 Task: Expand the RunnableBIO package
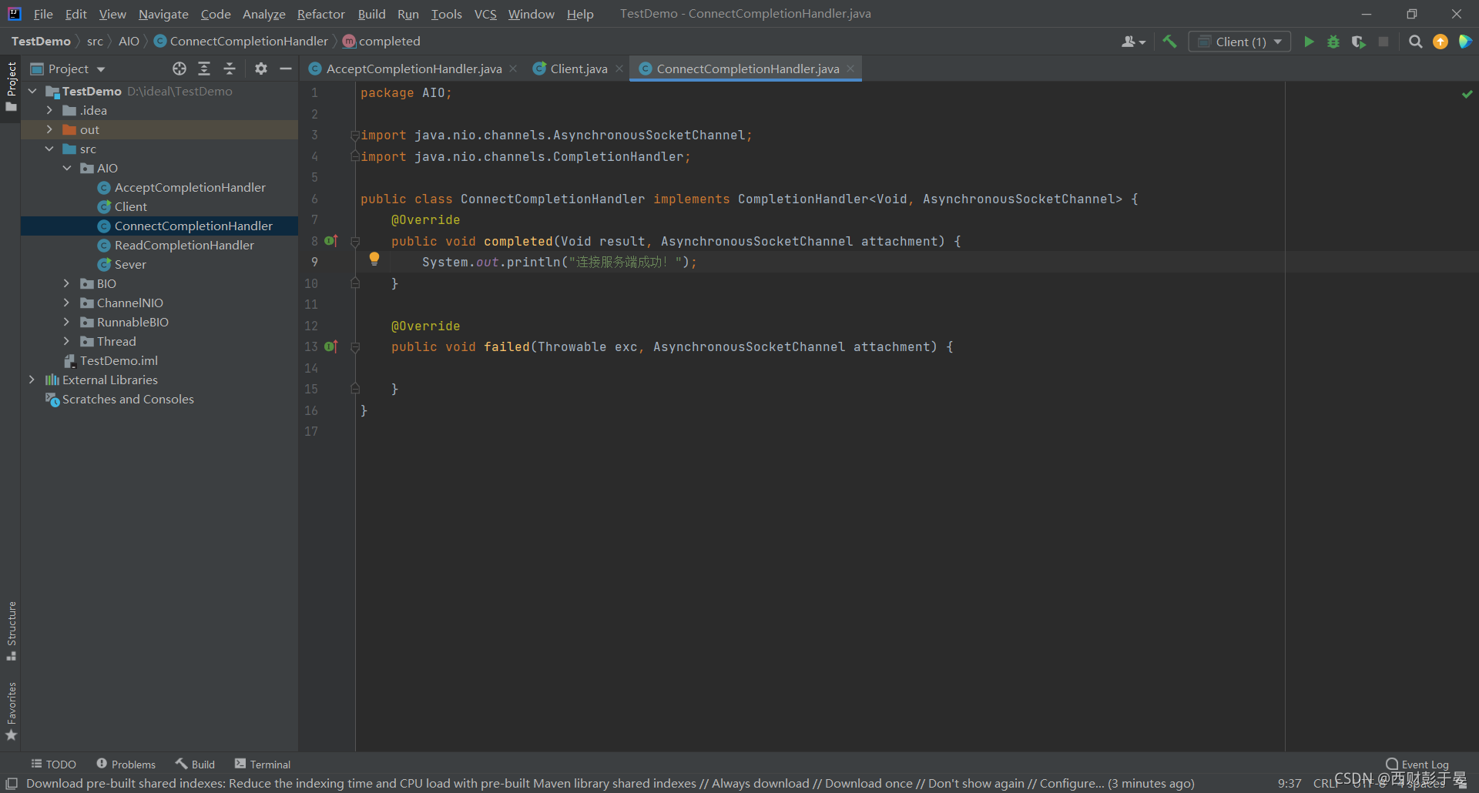point(67,322)
